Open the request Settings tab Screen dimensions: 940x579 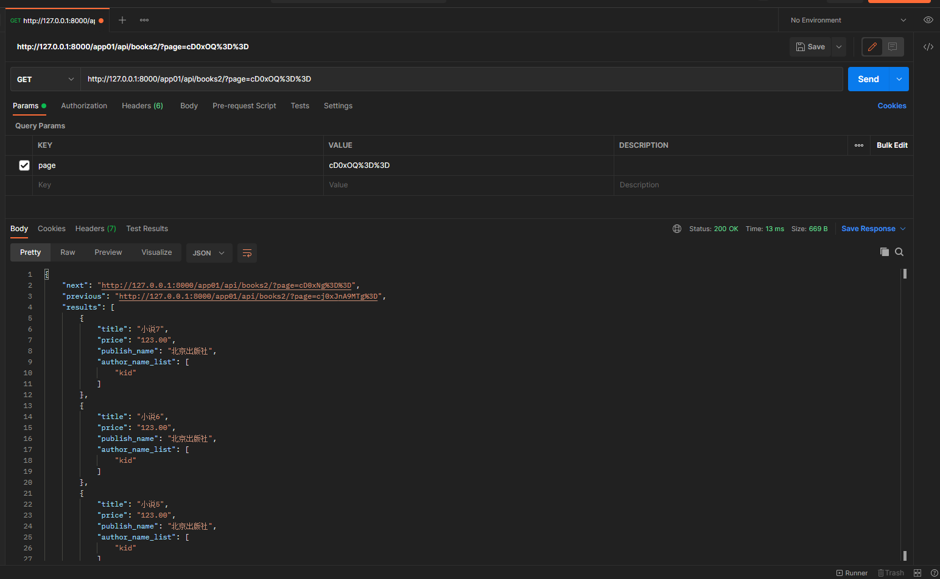tap(338, 106)
